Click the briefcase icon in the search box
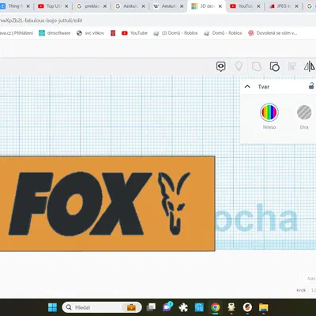Viewport: 316px width, 316px height. [x=131, y=307]
